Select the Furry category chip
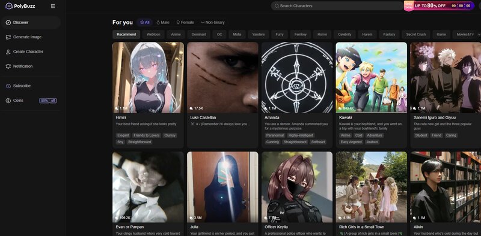This screenshot has width=481, height=236. click(x=280, y=35)
